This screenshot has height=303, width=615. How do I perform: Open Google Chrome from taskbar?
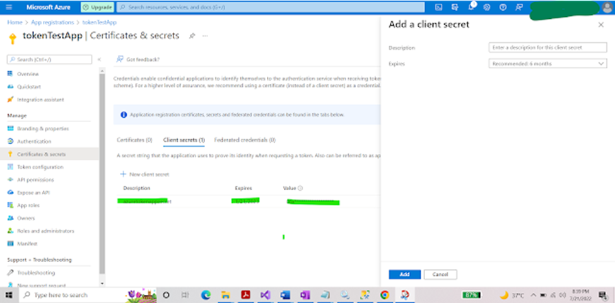pyautogui.click(x=385, y=295)
